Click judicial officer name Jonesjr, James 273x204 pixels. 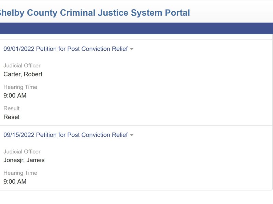pos(24,160)
